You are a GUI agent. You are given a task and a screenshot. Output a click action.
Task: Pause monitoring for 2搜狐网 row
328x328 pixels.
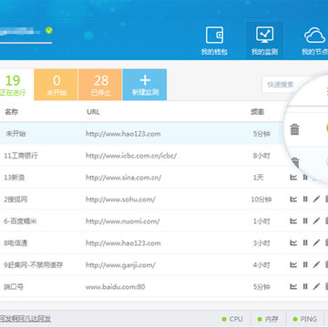click(305, 200)
